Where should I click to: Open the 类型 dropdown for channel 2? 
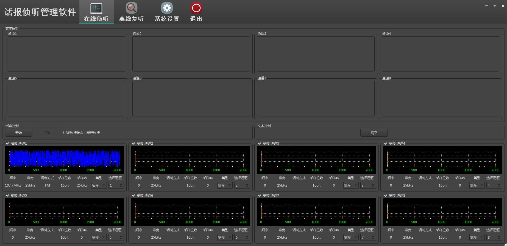pyautogui.click(x=225, y=185)
